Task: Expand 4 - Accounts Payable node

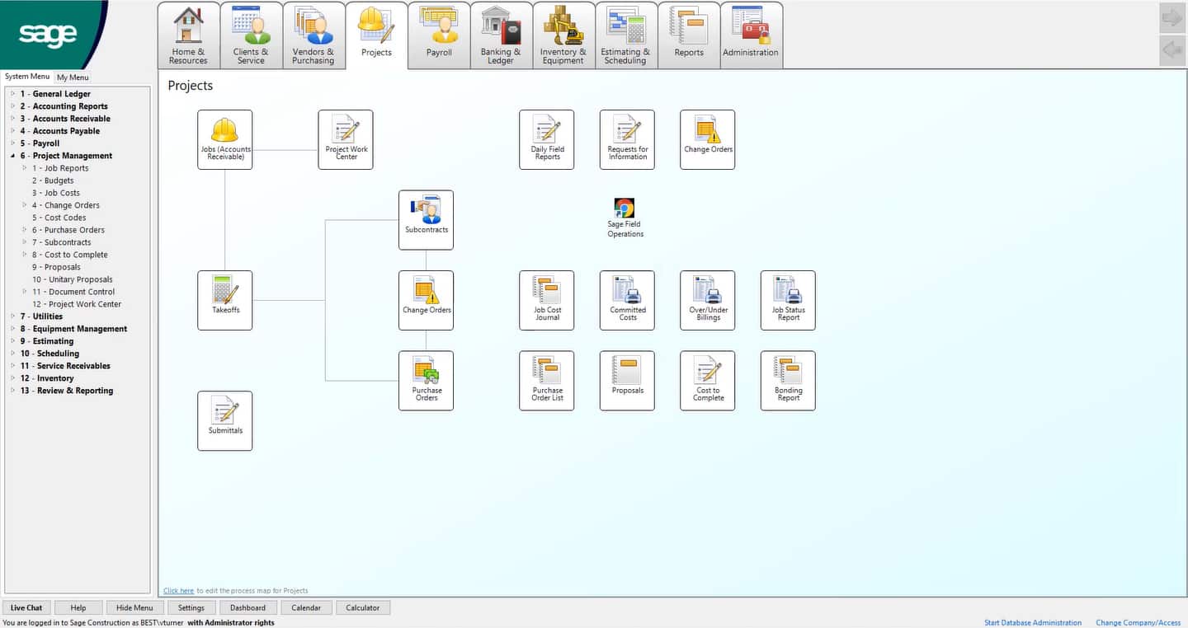Action: (x=12, y=131)
